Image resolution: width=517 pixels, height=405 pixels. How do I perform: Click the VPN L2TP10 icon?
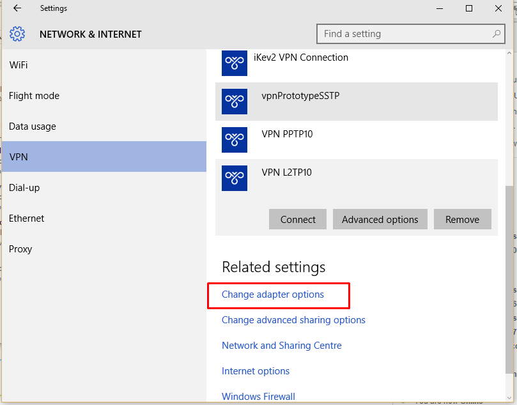[x=235, y=178]
